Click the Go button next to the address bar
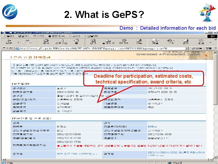Image resolution: width=218 pixels, height=164 pixels. coord(197,48)
